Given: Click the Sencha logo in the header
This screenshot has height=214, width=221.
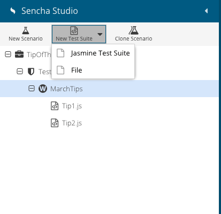Looking at the screenshot, I should pyautogui.click(x=13, y=11).
